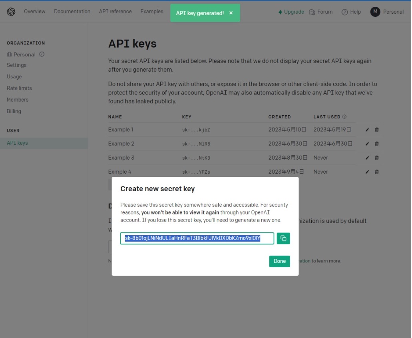Open Rate limits in the sidebar
The width and height of the screenshot is (412, 338).
point(19,88)
